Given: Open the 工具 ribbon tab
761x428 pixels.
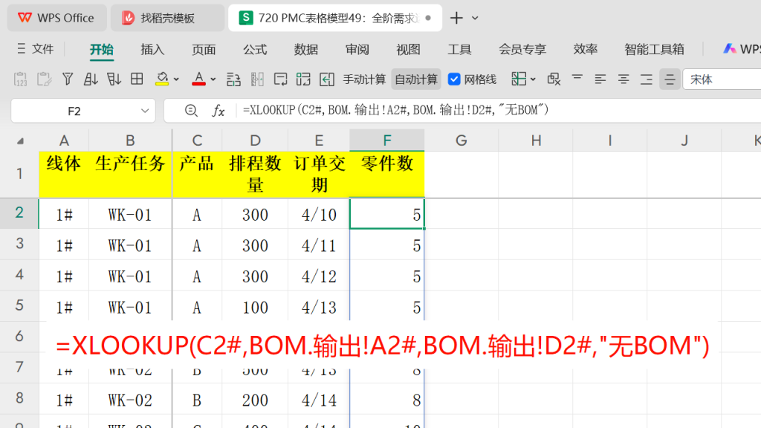Looking at the screenshot, I should click(x=459, y=50).
